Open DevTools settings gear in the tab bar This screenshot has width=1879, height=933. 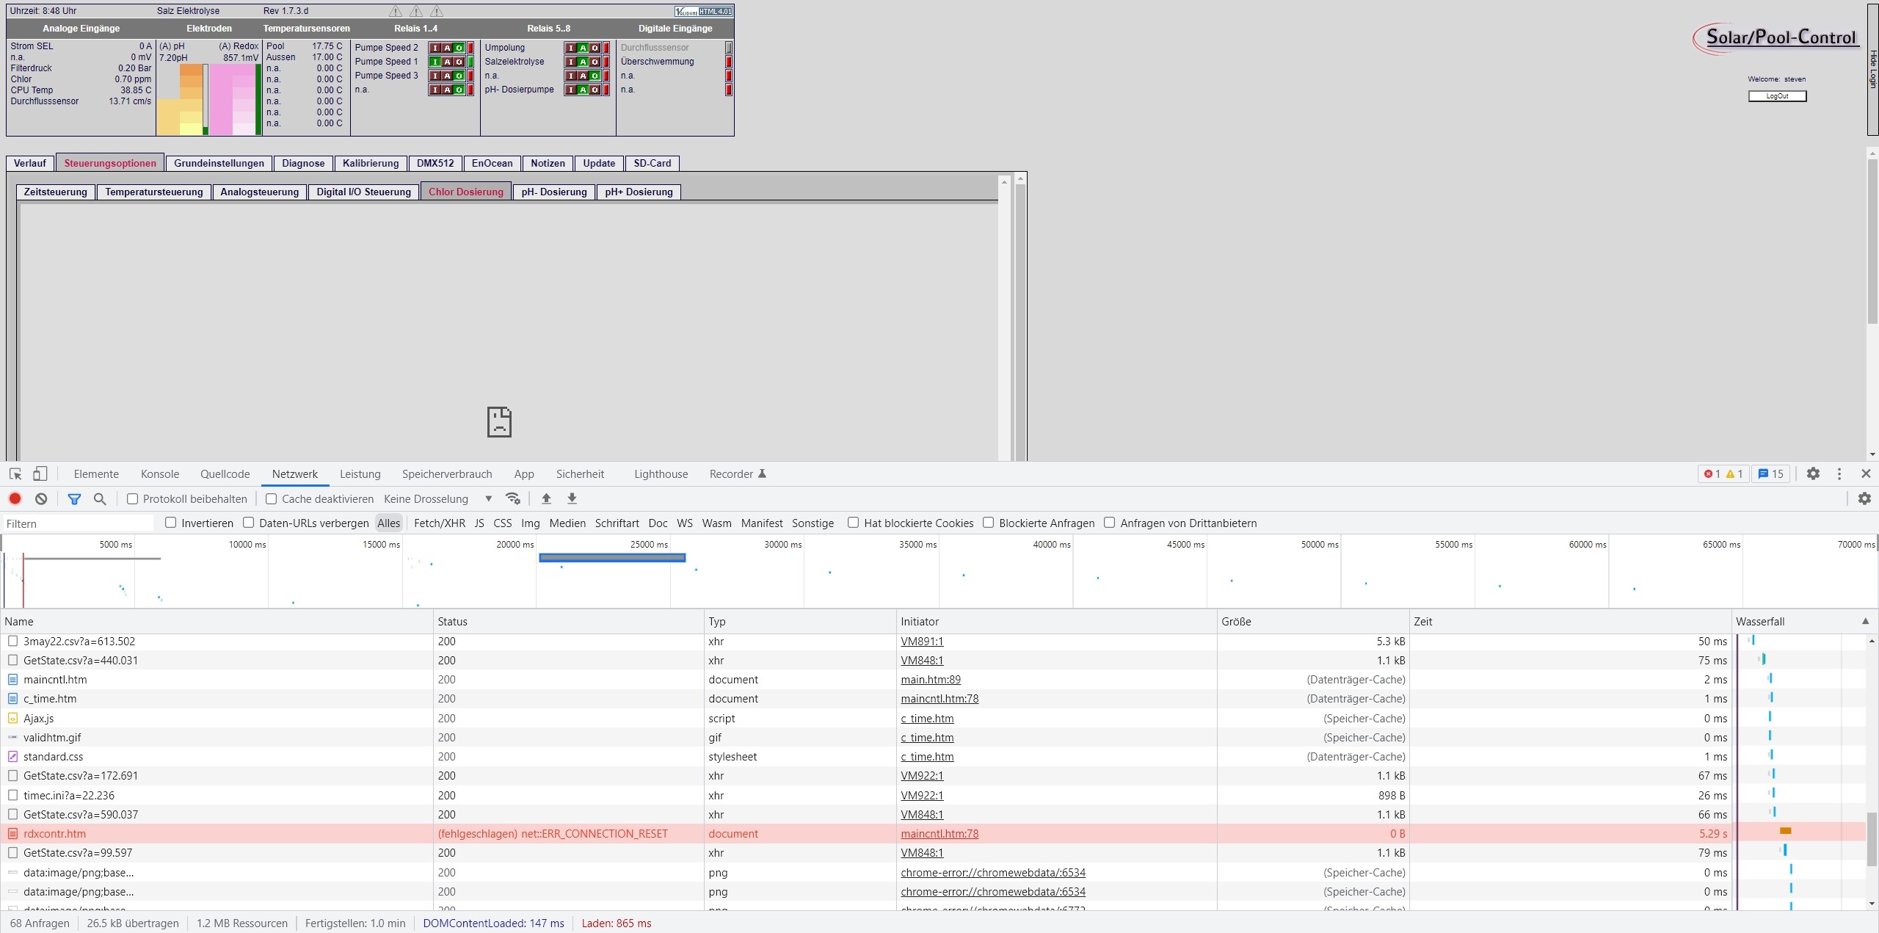[1813, 474]
